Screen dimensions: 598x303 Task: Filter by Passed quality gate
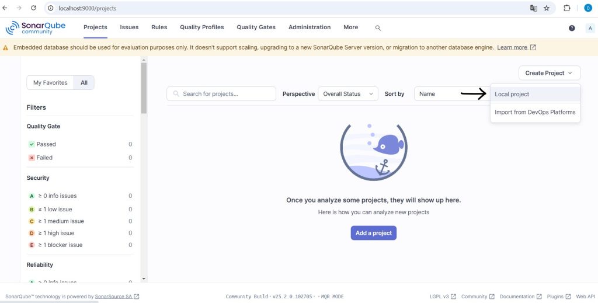[79, 144]
